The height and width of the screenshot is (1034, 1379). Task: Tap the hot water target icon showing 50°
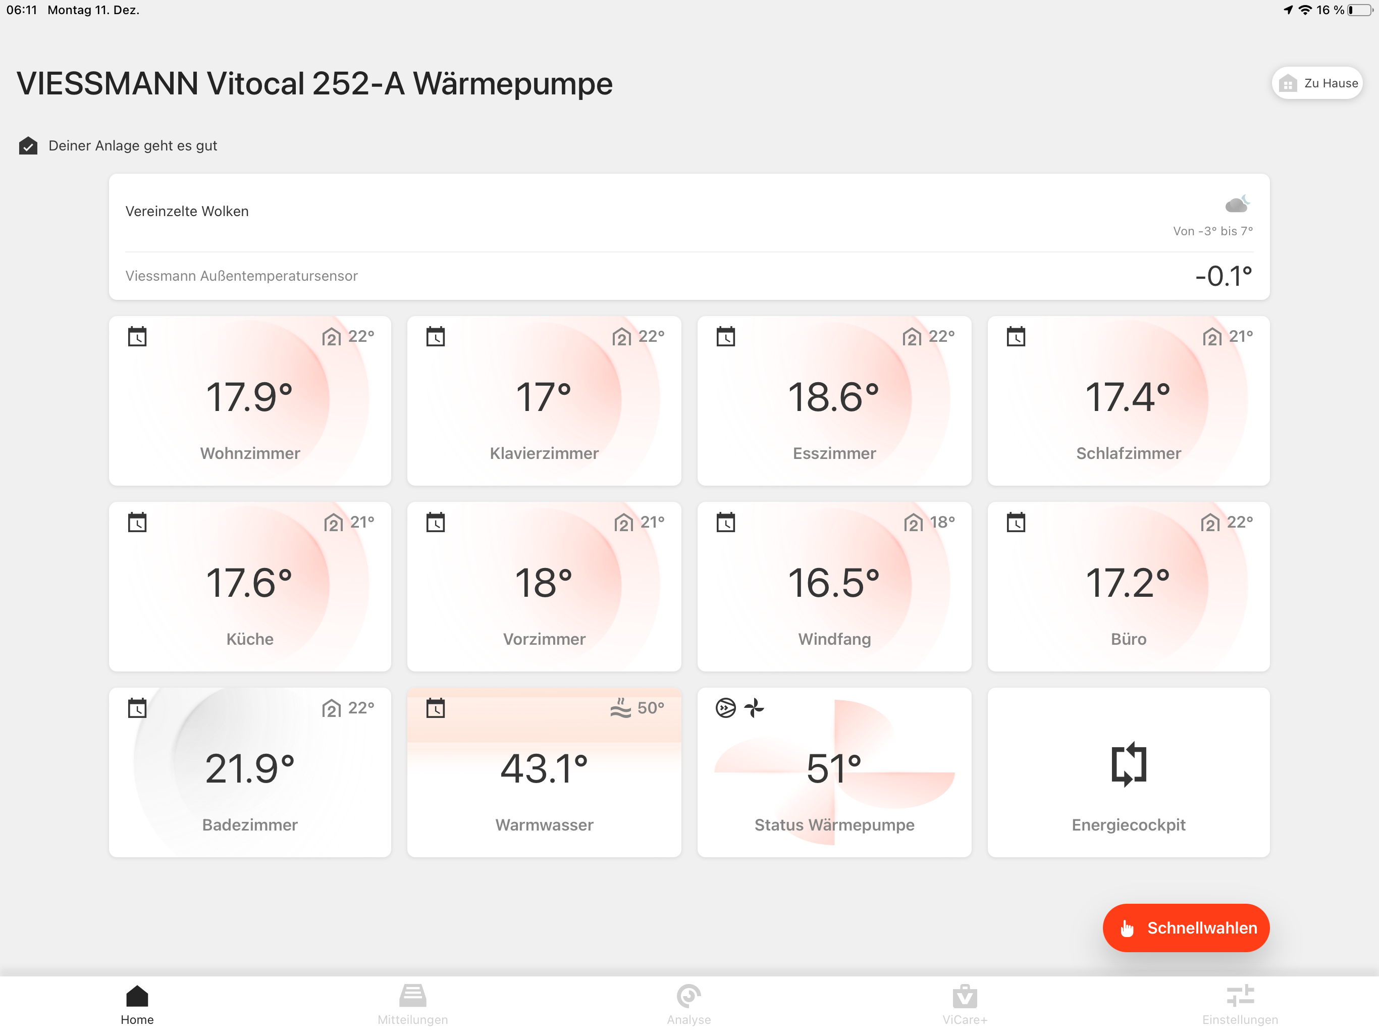(620, 708)
